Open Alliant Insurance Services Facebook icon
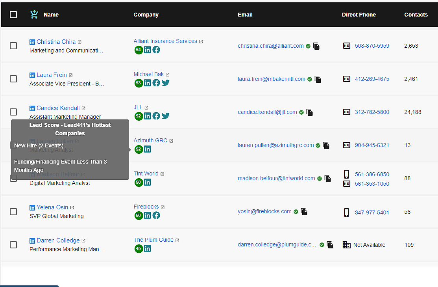This screenshot has height=287, width=438. 156,50
